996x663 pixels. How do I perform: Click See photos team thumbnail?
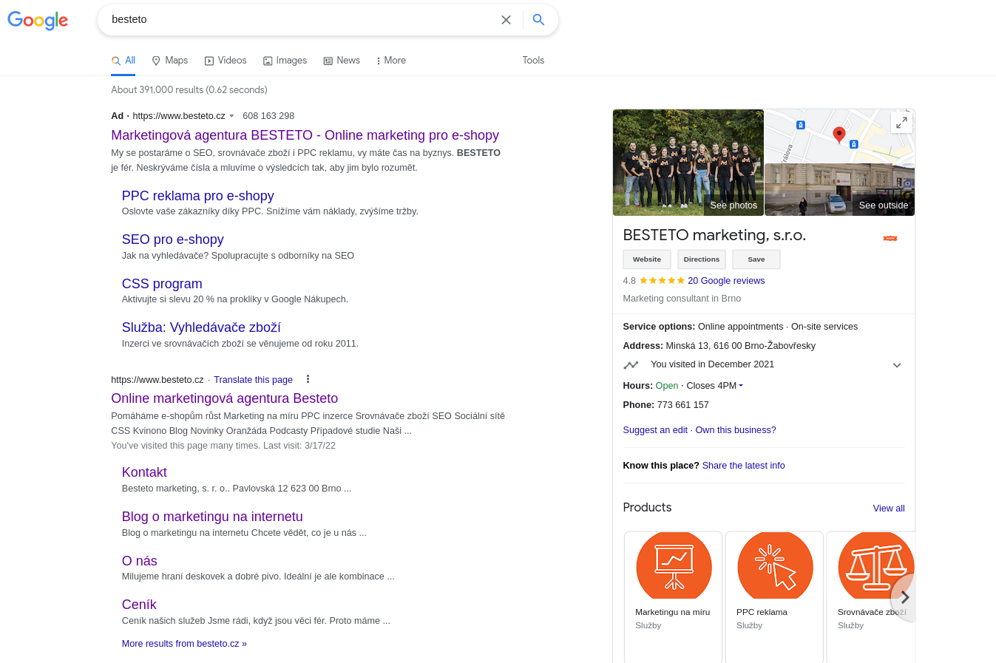click(688, 163)
